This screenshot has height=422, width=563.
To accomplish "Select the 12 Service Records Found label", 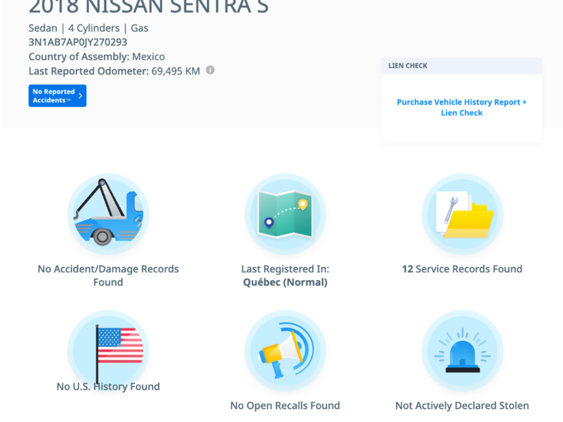I will [x=462, y=269].
